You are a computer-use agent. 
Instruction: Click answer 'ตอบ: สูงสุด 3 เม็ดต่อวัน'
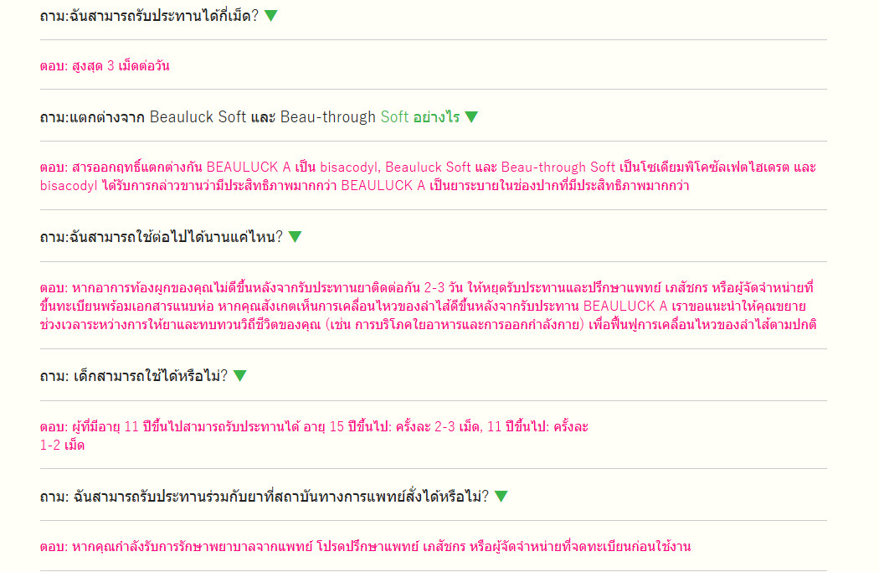coord(105,66)
